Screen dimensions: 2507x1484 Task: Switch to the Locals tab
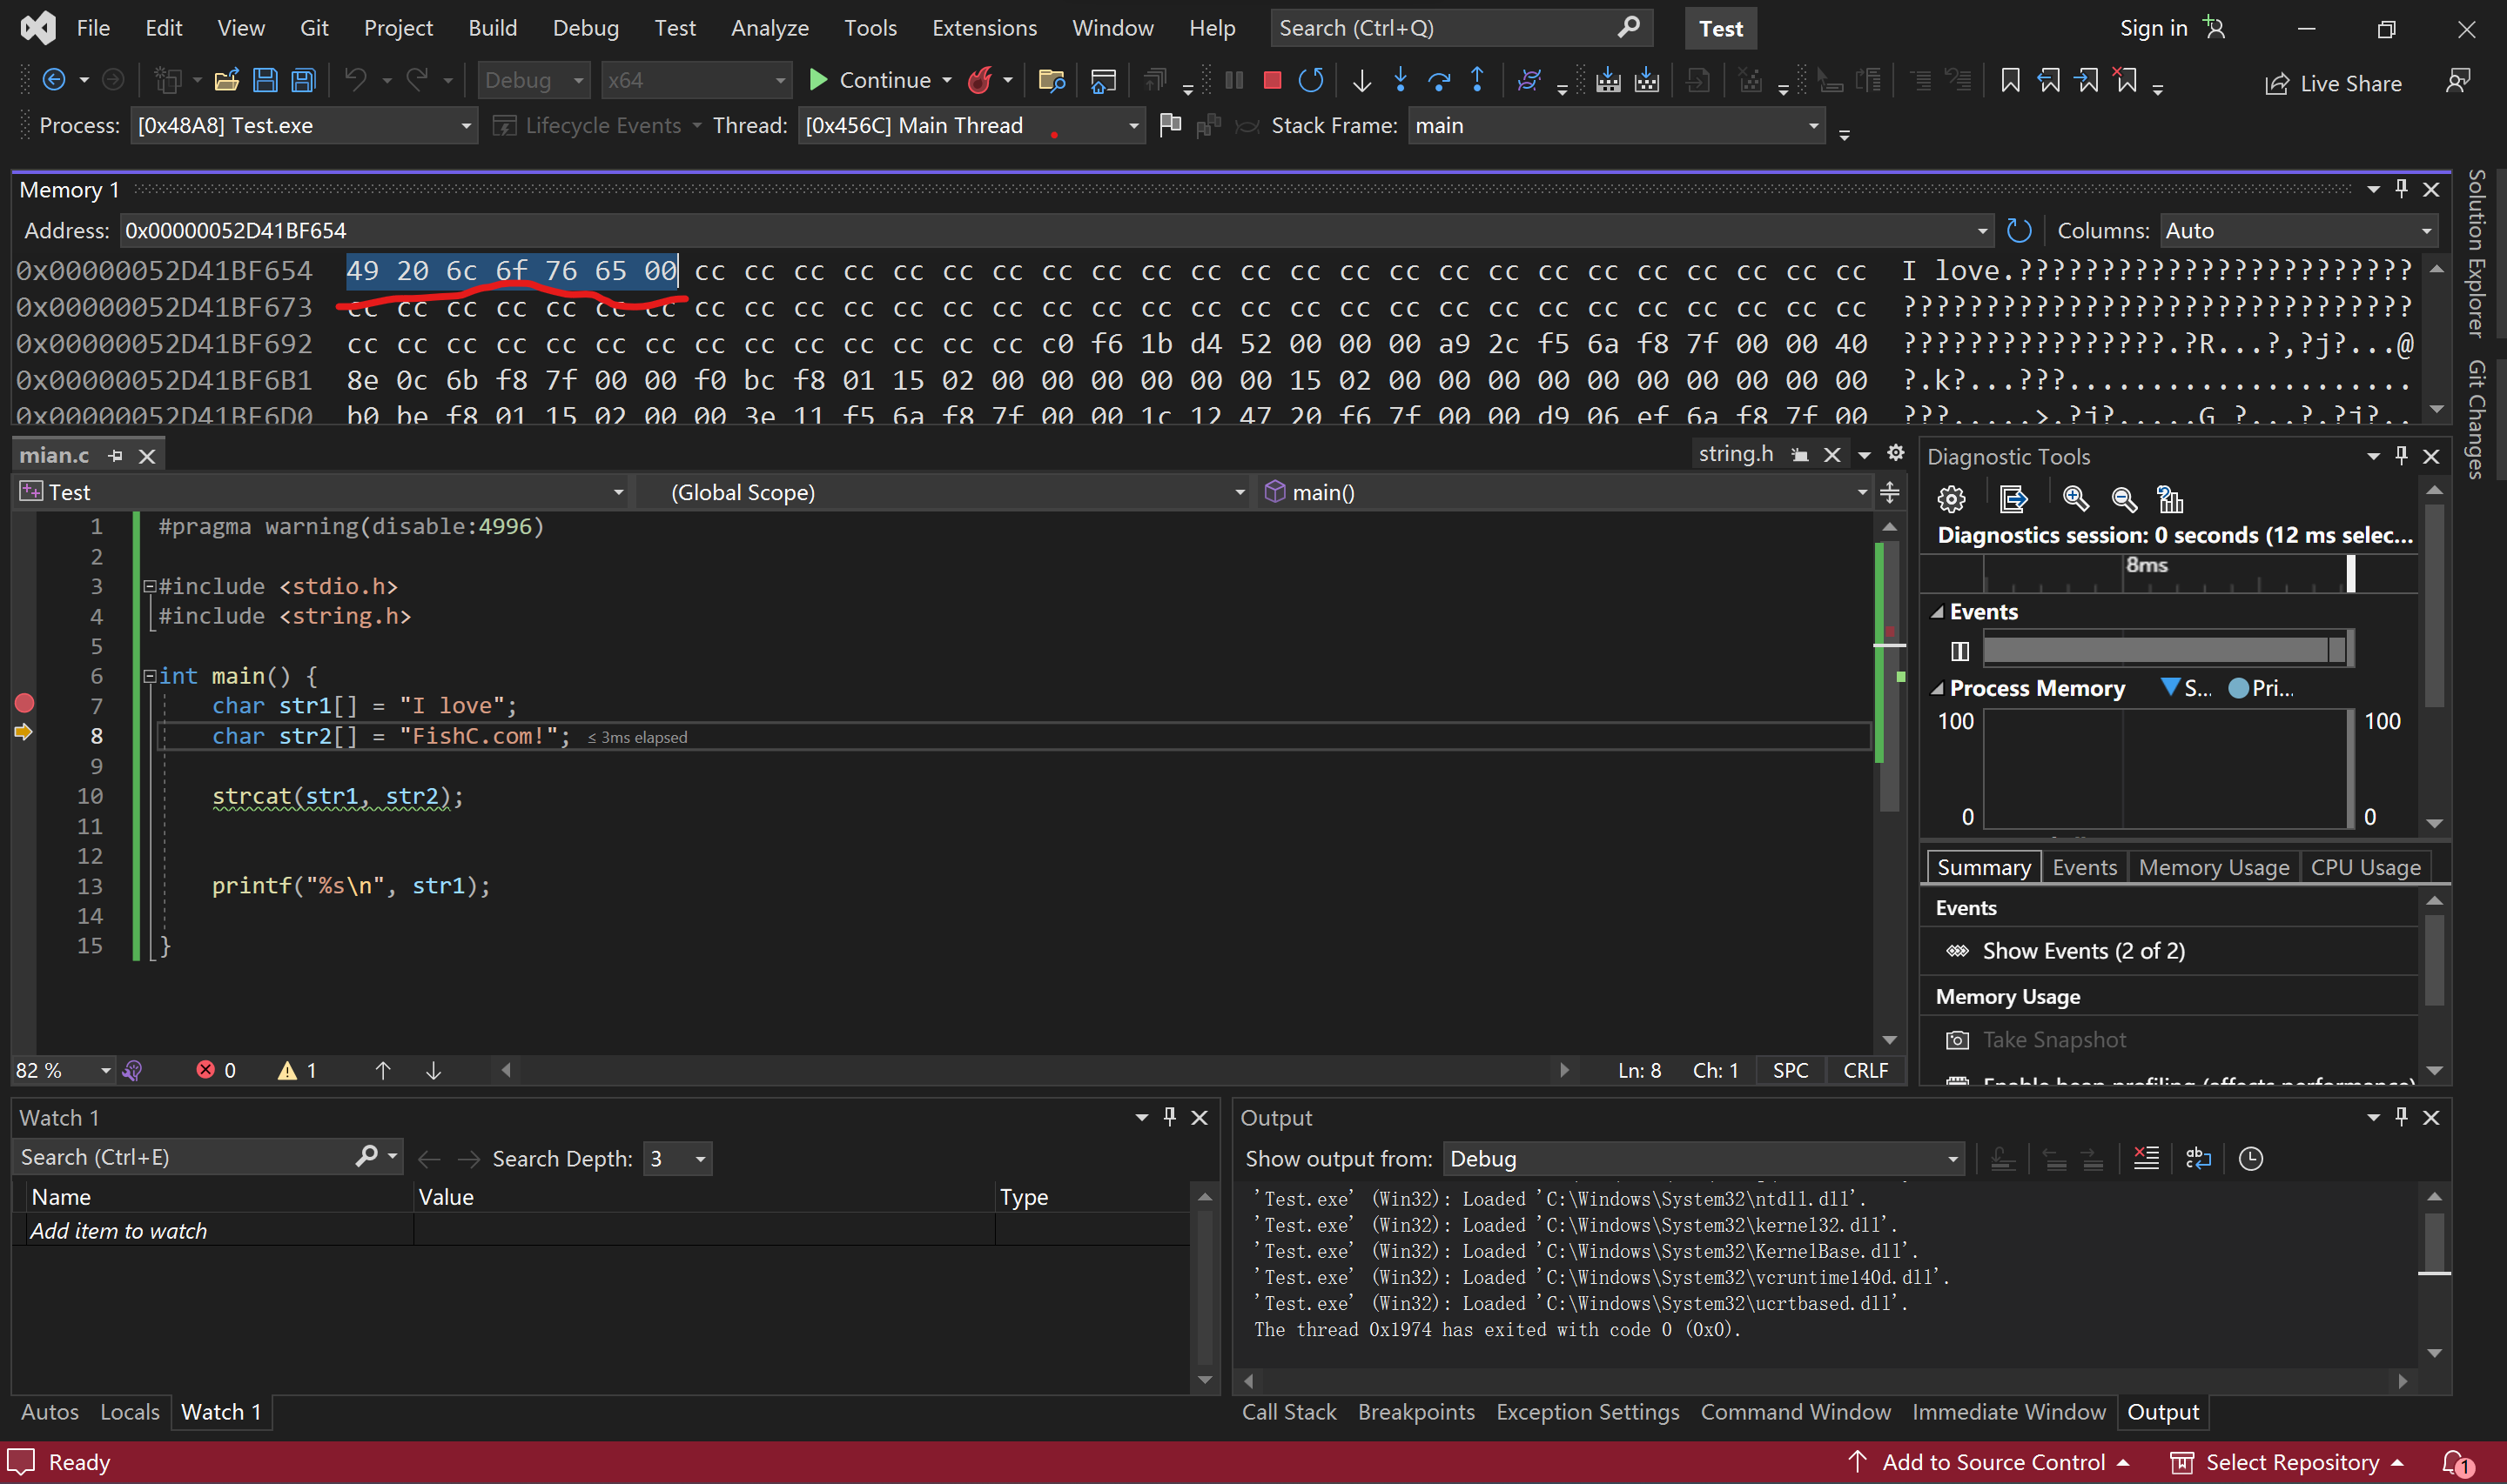[129, 1412]
